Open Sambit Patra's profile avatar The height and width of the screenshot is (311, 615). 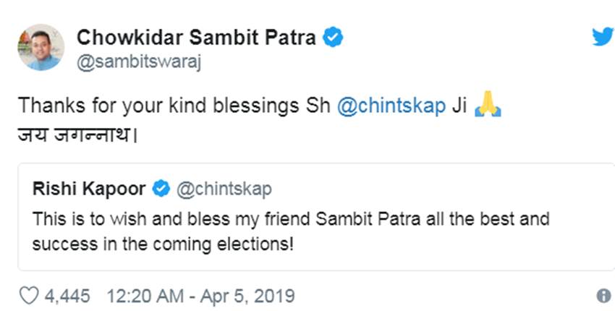[41, 47]
